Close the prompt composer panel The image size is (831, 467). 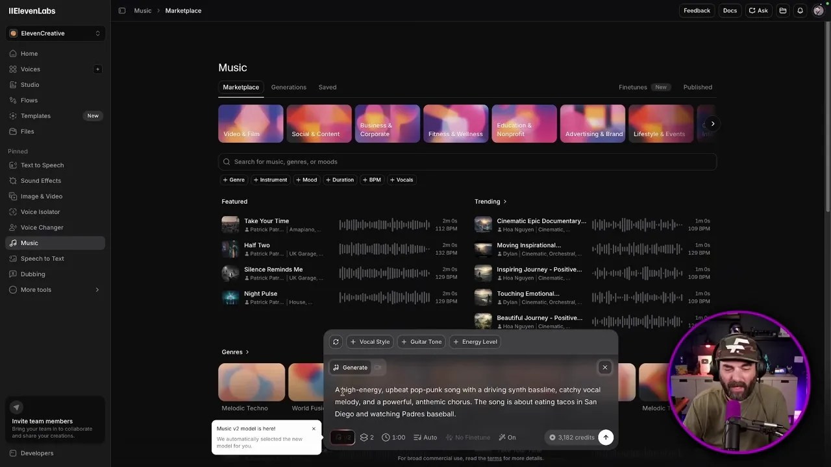coord(604,368)
